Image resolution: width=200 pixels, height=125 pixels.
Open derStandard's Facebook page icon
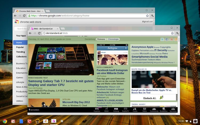pos(167,39)
